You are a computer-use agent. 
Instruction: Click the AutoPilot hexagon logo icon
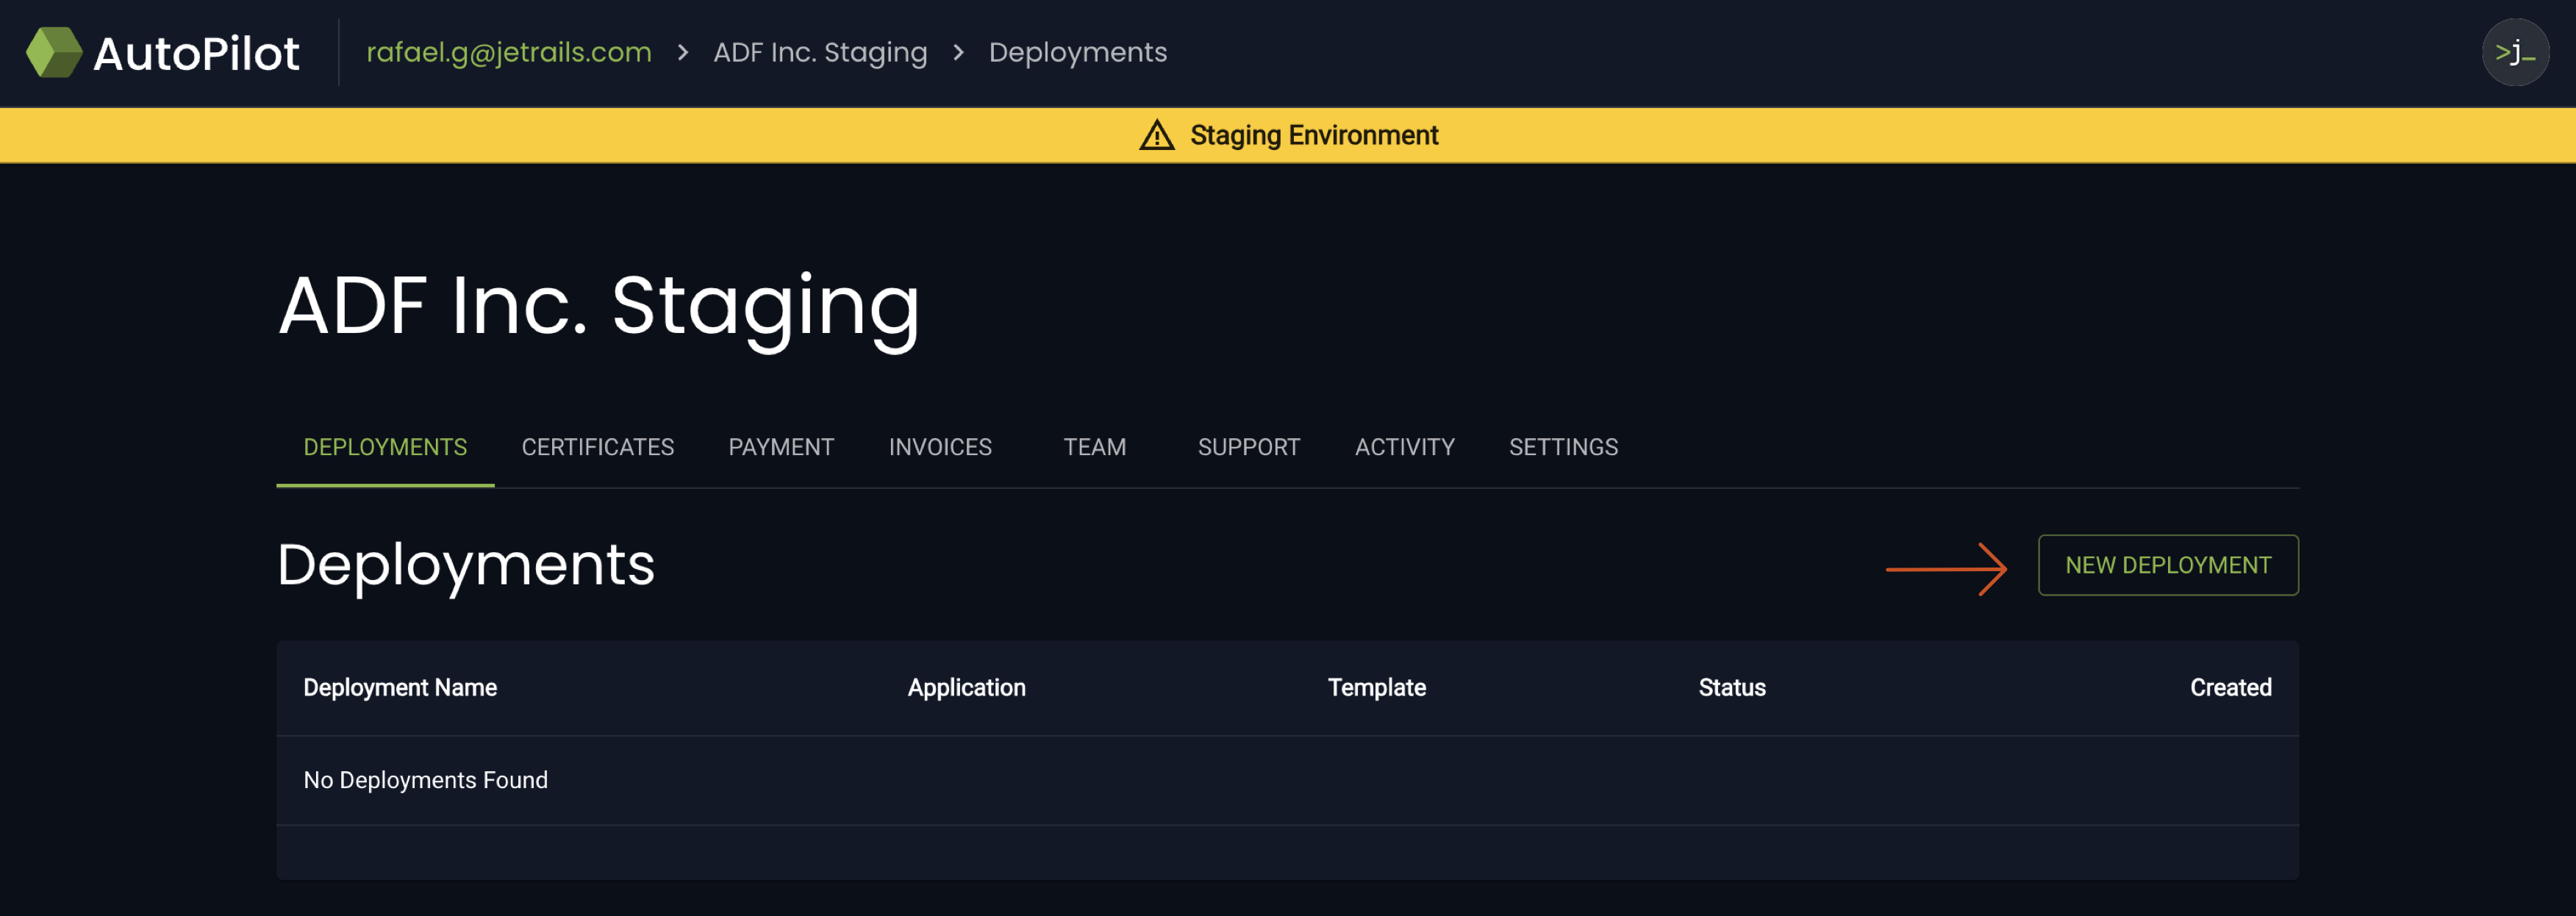point(55,52)
